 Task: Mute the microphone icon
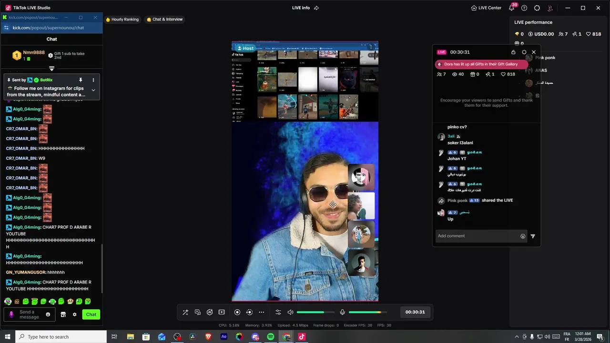[x=342, y=312]
